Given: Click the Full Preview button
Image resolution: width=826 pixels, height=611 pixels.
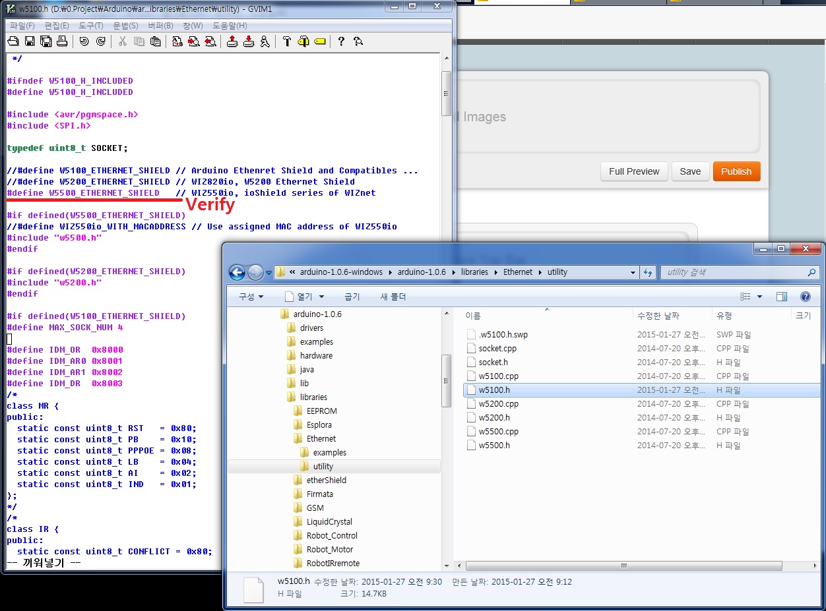Looking at the screenshot, I should point(633,171).
